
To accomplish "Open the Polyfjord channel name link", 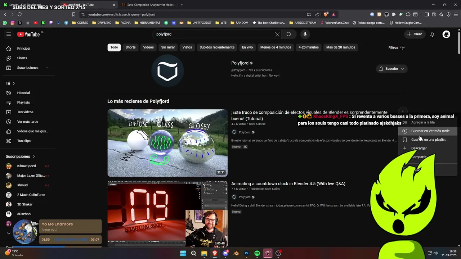I will coord(240,63).
